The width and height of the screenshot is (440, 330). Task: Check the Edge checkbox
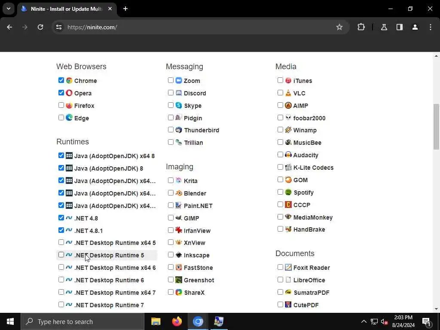[x=61, y=118]
